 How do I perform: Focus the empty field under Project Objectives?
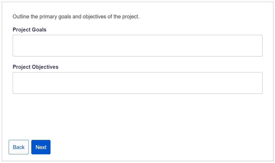(137, 83)
